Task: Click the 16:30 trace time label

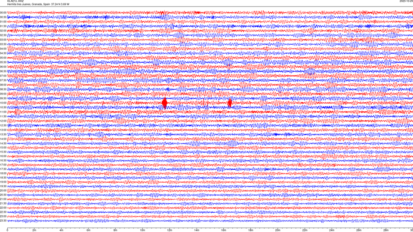Action: [x=3, y=160]
